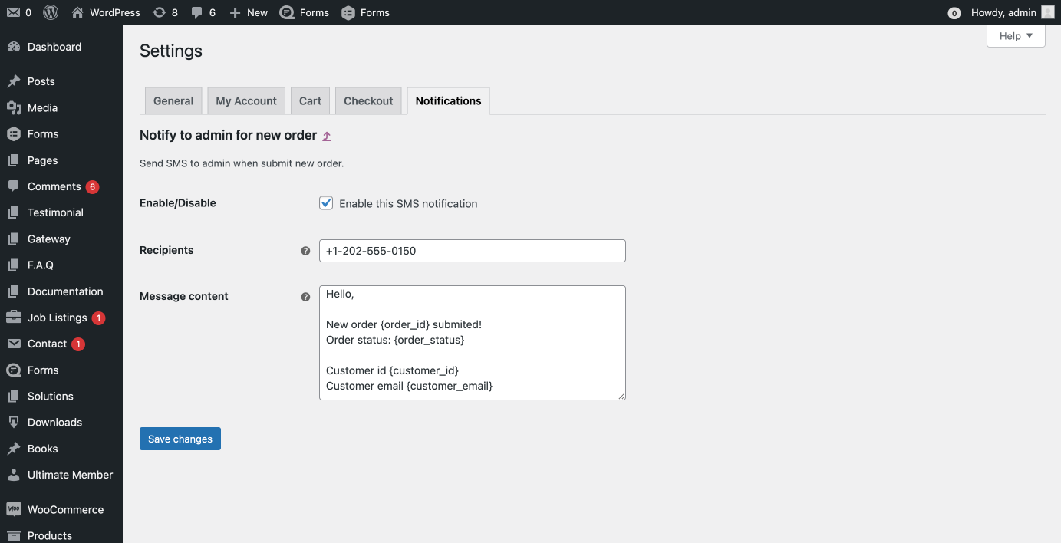This screenshot has height=543, width=1061.
Task: Click the mail envelope icon in admin bar
Action: (x=13, y=12)
